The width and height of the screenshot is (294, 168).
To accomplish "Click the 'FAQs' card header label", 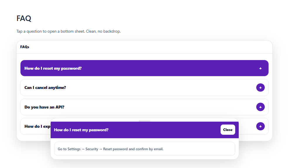I will (x=25, y=47).
